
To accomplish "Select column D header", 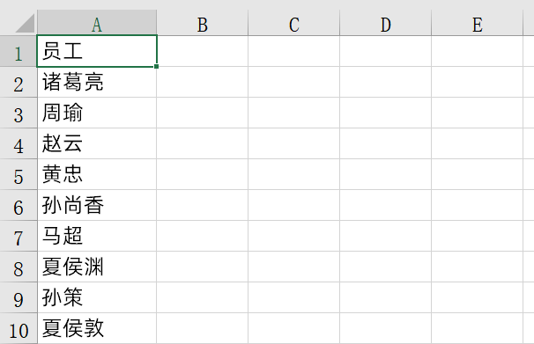I will [x=385, y=23].
